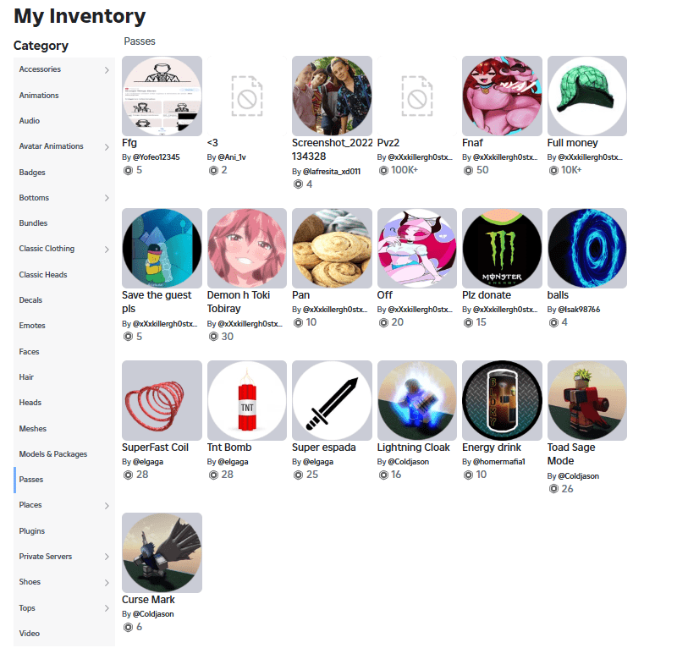Open the Super espada sword icon
The height and width of the screenshot is (659, 677).
click(x=332, y=400)
